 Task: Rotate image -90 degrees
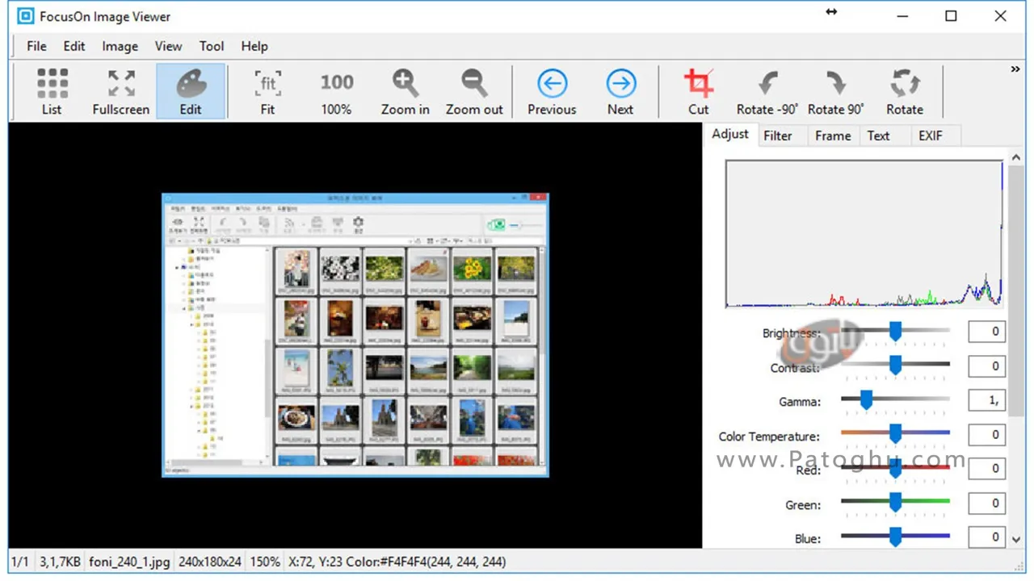767,91
